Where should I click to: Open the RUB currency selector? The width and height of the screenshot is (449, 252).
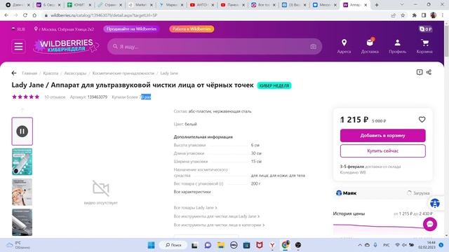(x=18, y=29)
